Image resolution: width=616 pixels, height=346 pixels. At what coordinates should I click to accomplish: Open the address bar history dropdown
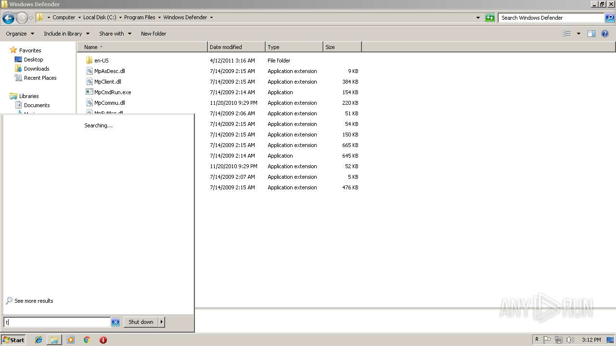(478, 18)
